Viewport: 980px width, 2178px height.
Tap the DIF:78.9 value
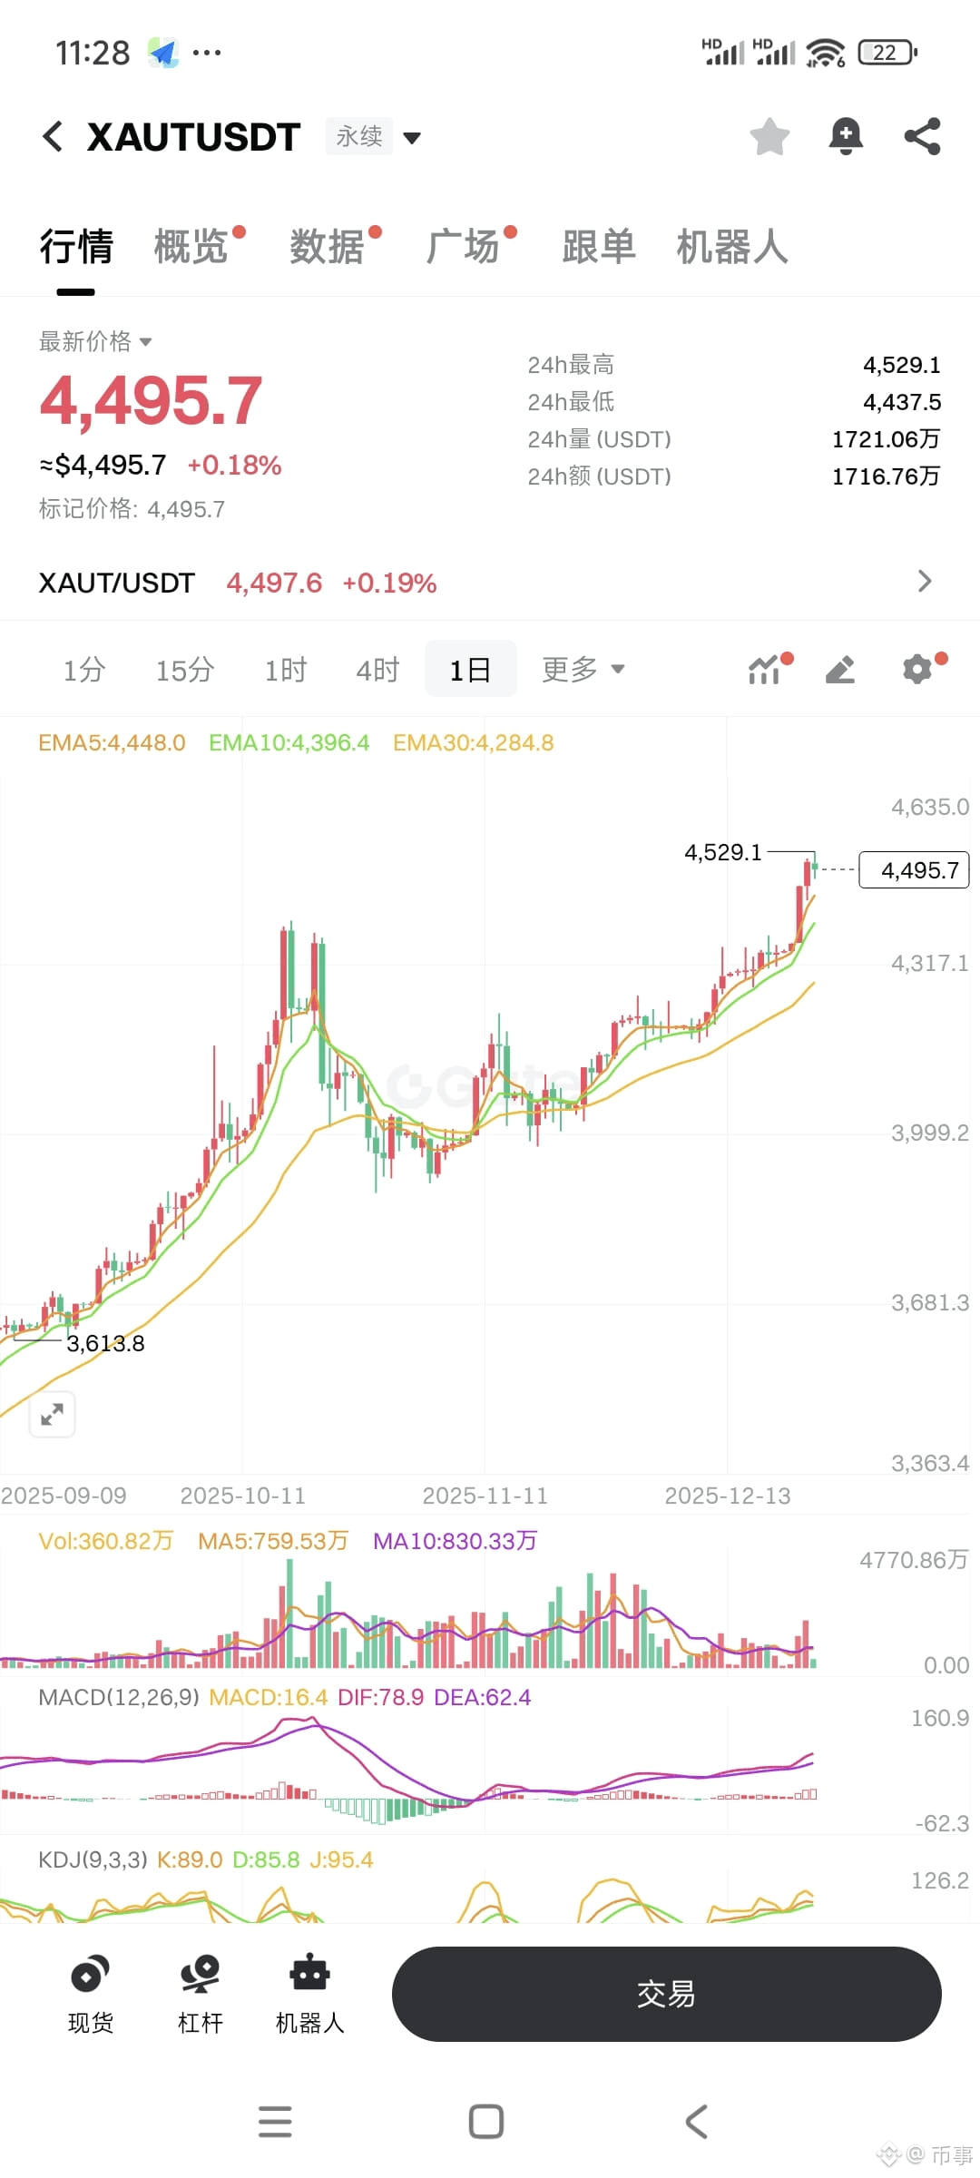pyautogui.click(x=380, y=1697)
